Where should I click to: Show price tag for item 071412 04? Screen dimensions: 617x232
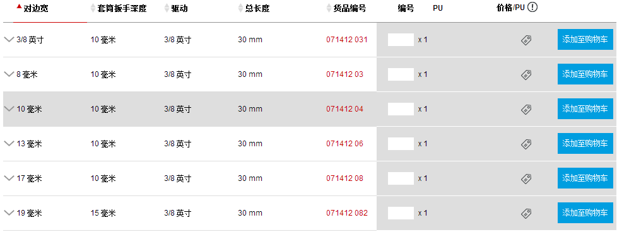pos(526,109)
